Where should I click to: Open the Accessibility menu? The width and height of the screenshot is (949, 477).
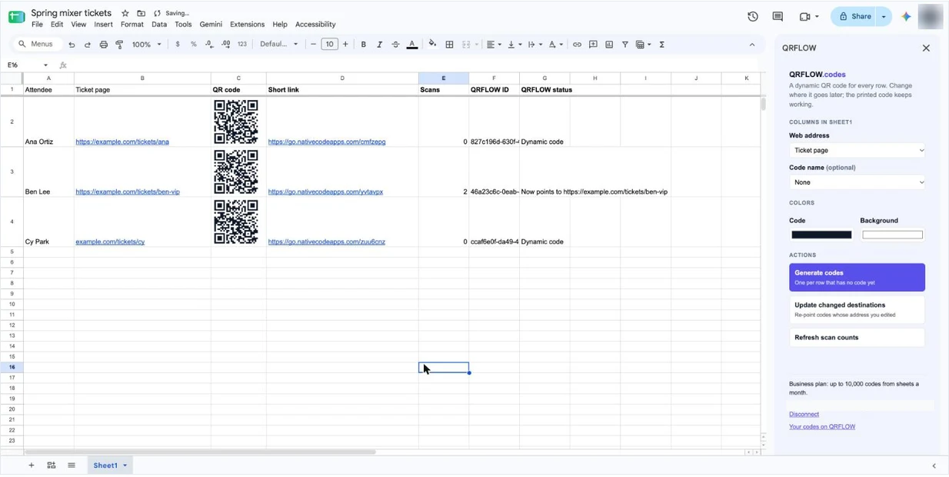[315, 25]
